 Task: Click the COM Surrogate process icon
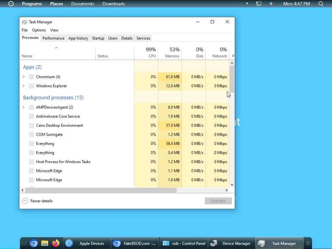31,135
